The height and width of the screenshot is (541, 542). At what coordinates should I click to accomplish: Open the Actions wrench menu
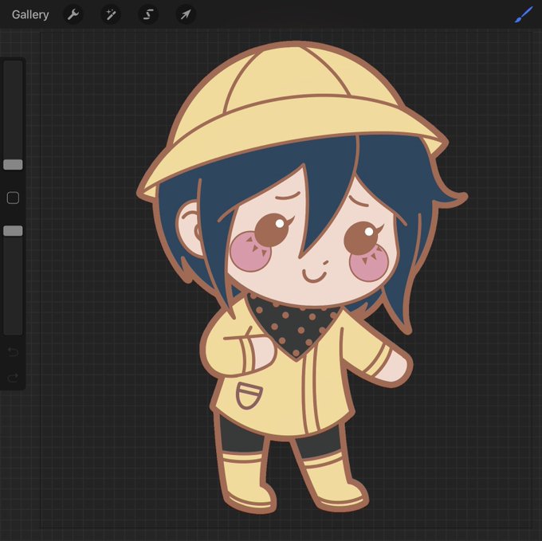[x=73, y=15]
